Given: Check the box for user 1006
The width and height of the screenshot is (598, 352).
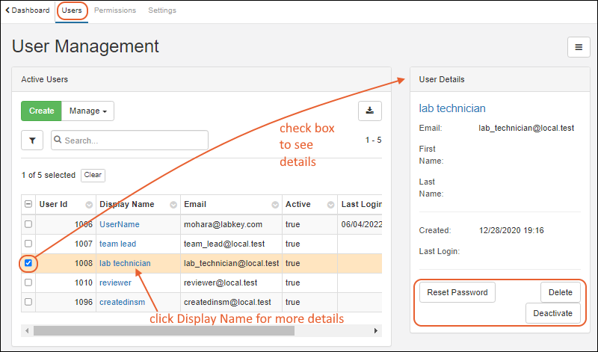Looking at the screenshot, I should [28, 224].
